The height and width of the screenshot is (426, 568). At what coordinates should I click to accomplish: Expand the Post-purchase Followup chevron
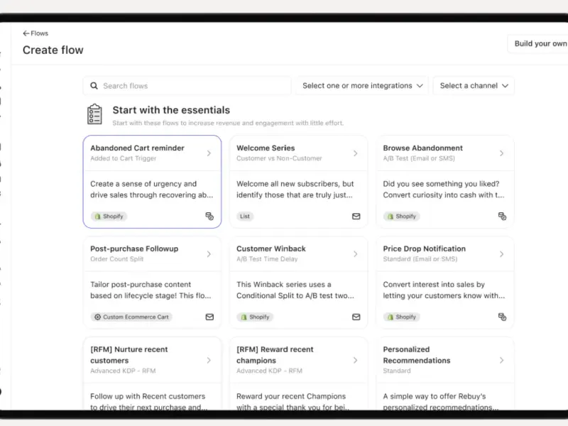(209, 254)
